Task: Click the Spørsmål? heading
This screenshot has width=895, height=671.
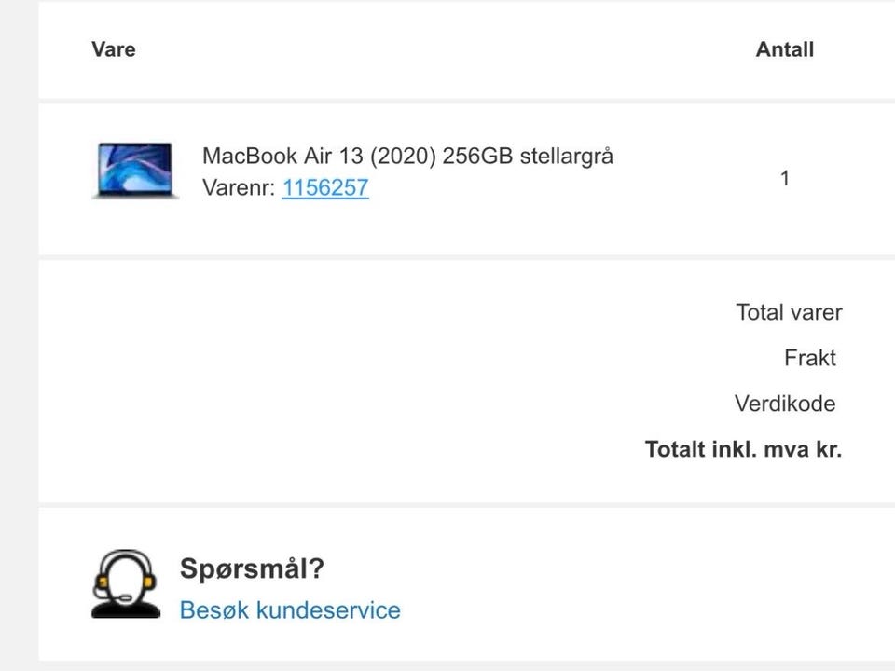Action: [x=252, y=568]
